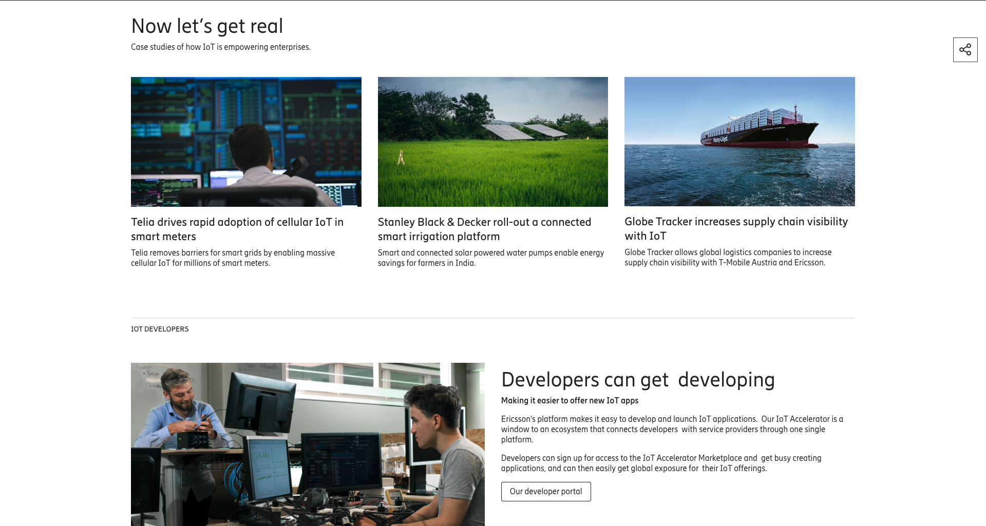
Task: Open Stanley Black & Decker irrigation article
Action: click(484, 229)
